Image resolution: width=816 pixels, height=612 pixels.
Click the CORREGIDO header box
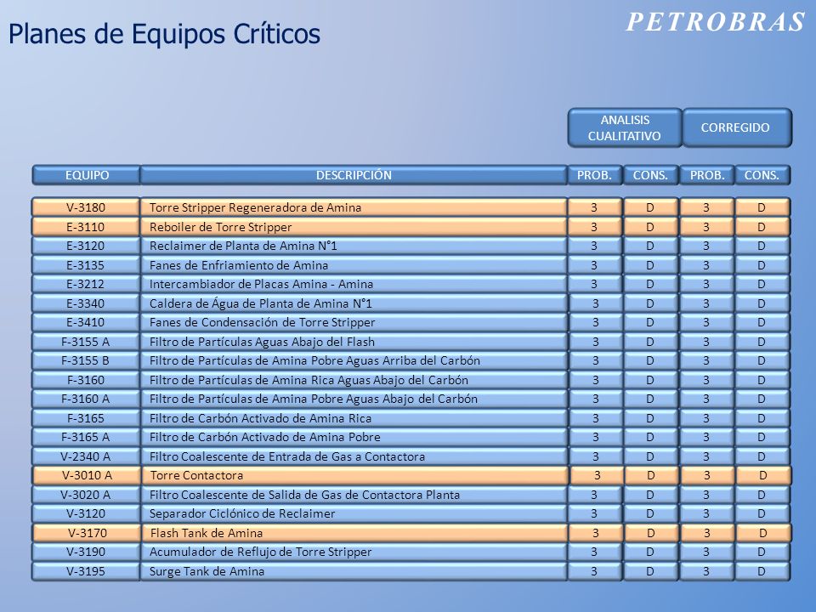coord(736,127)
